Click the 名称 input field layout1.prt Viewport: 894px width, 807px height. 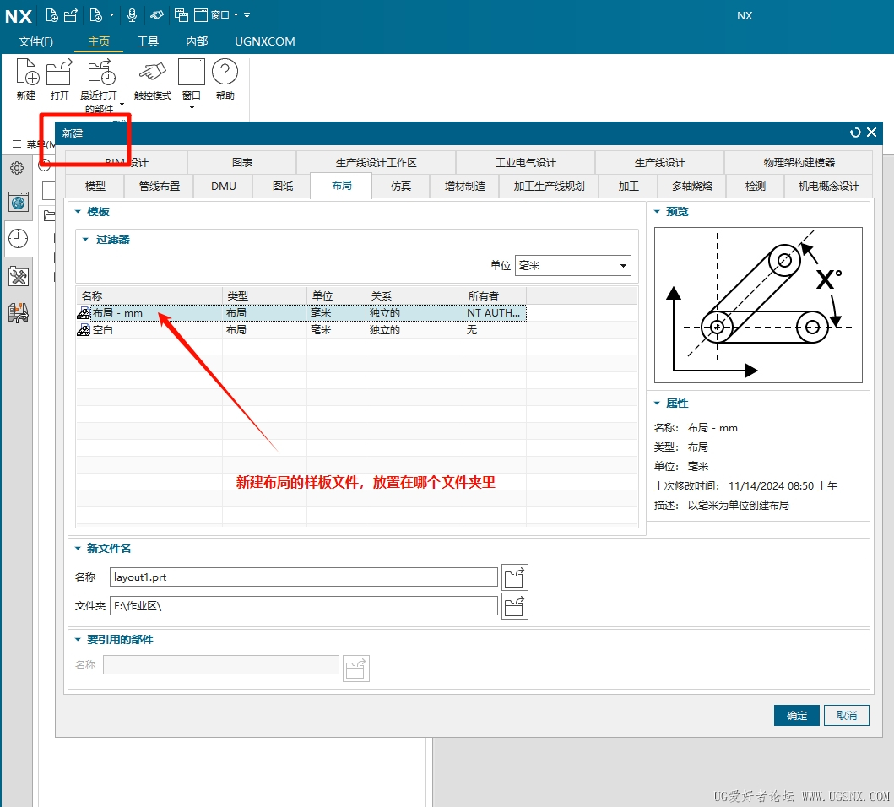pos(303,577)
